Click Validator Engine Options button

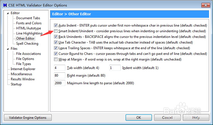pyautogui.click(x=28, y=117)
